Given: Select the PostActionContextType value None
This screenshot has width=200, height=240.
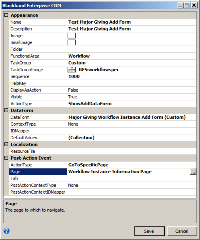Looking at the screenshot, I should pos(132,185).
